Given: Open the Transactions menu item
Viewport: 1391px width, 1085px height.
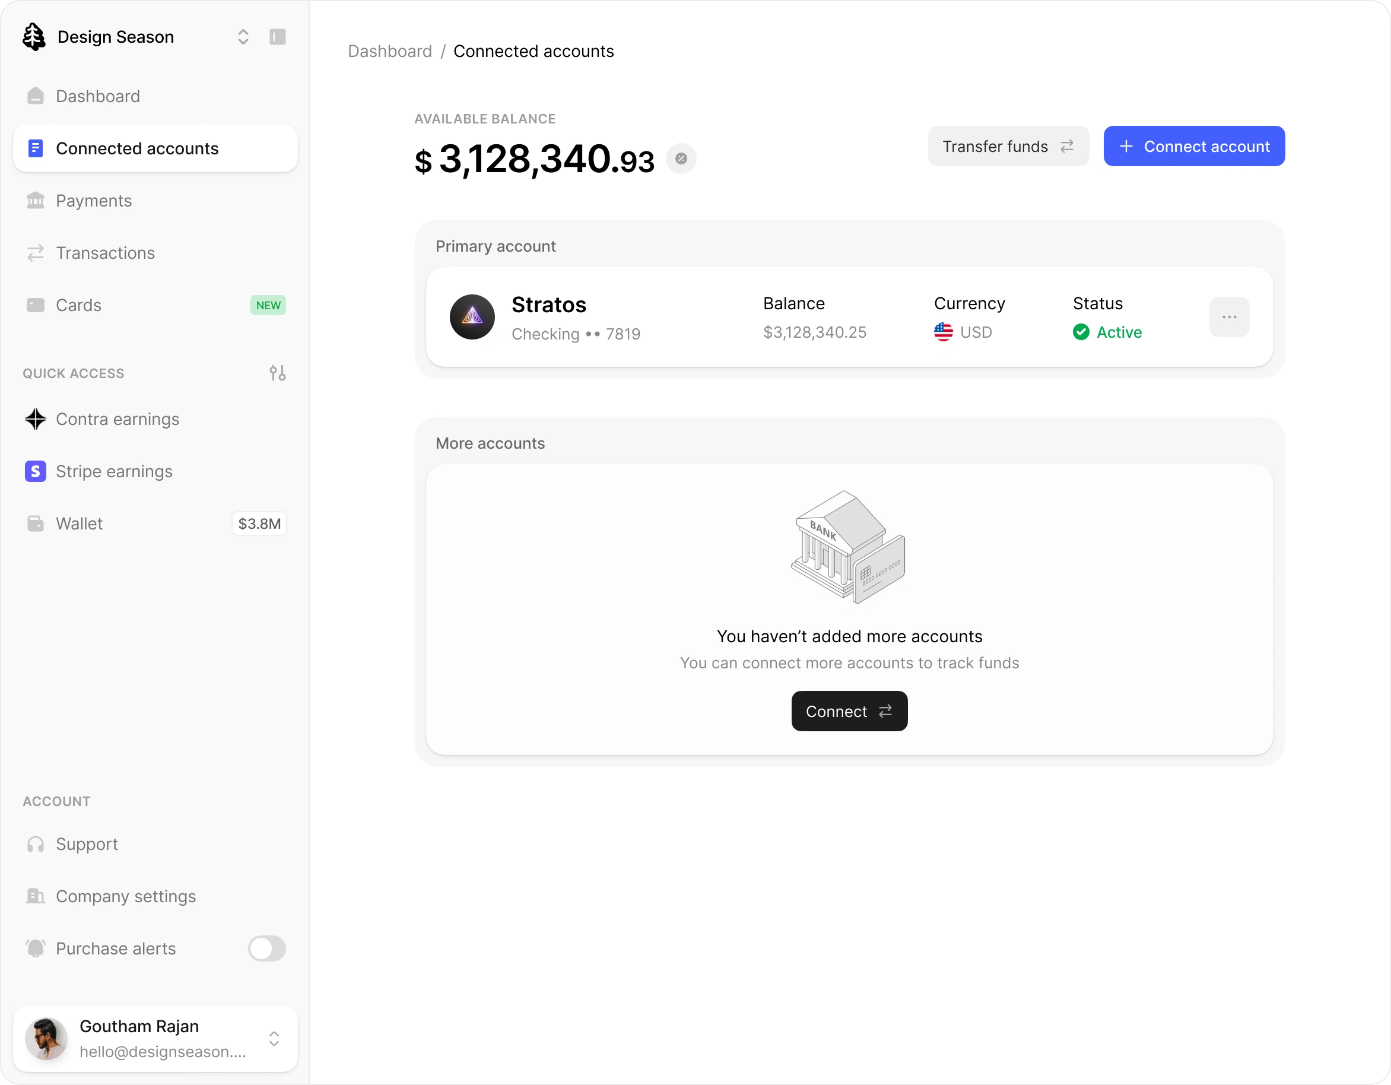Looking at the screenshot, I should pos(105,253).
